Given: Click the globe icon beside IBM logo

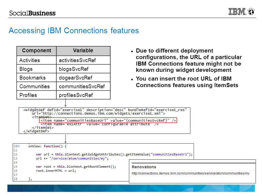Looking at the screenshot, I should [251, 11].
